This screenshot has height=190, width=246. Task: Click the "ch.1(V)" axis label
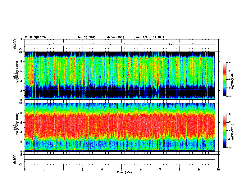tap(15, 44)
